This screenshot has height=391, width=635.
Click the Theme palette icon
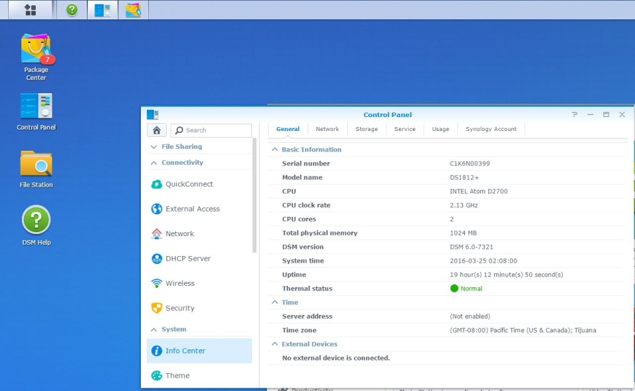pyautogui.click(x=157, y=375)
